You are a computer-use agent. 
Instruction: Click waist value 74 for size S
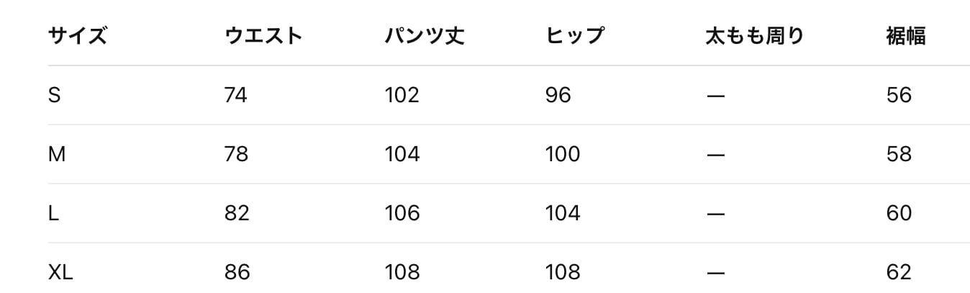[x=236, y=95]
